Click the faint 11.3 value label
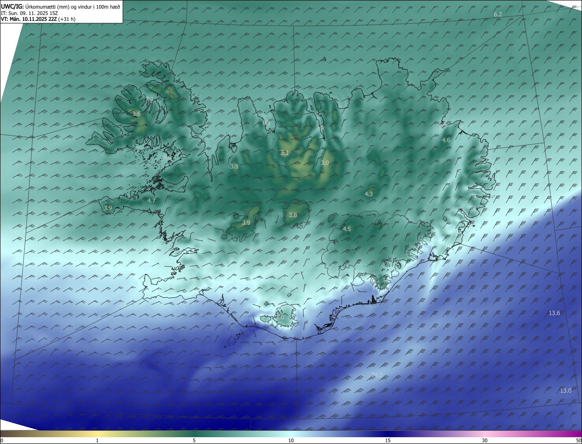This screenshot has width=582, height=444. click(377, 375)
